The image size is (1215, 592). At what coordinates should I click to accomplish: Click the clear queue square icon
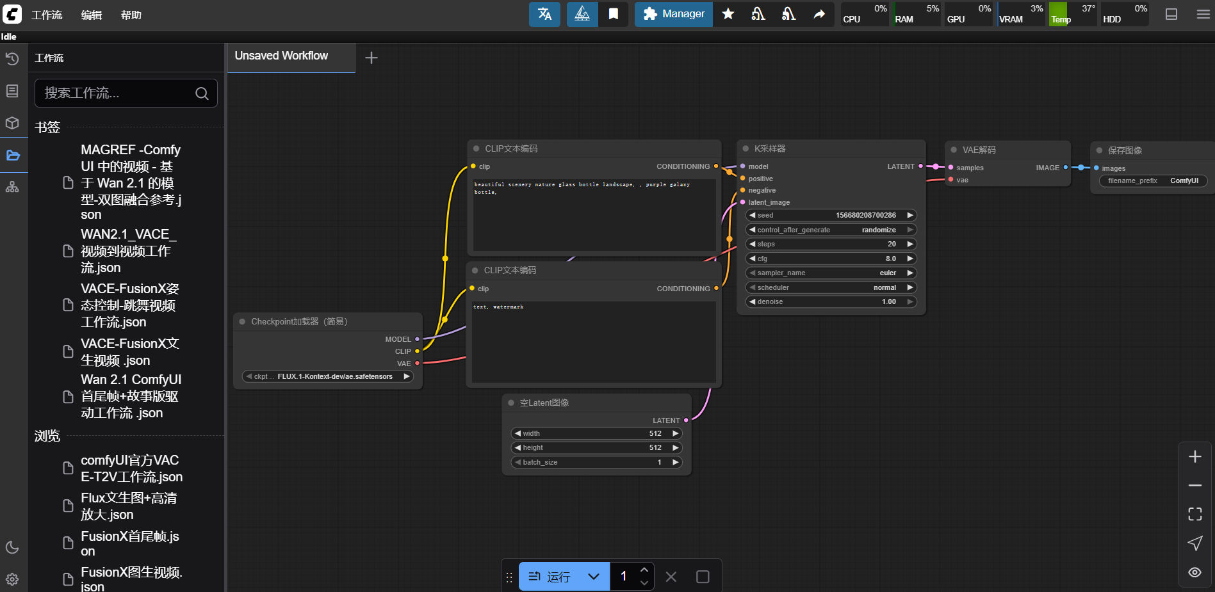coord(703,577)
